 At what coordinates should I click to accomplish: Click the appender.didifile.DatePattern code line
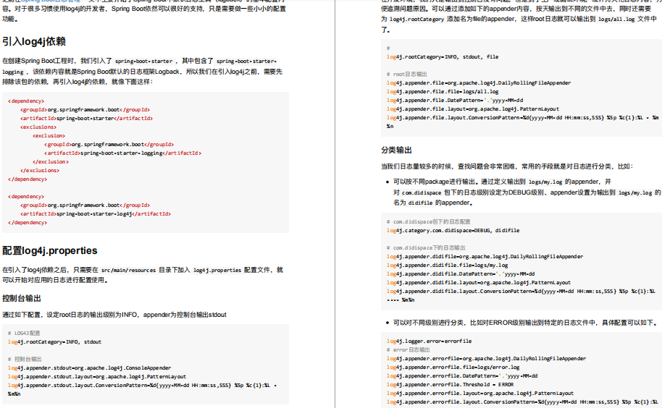(461, 273)
